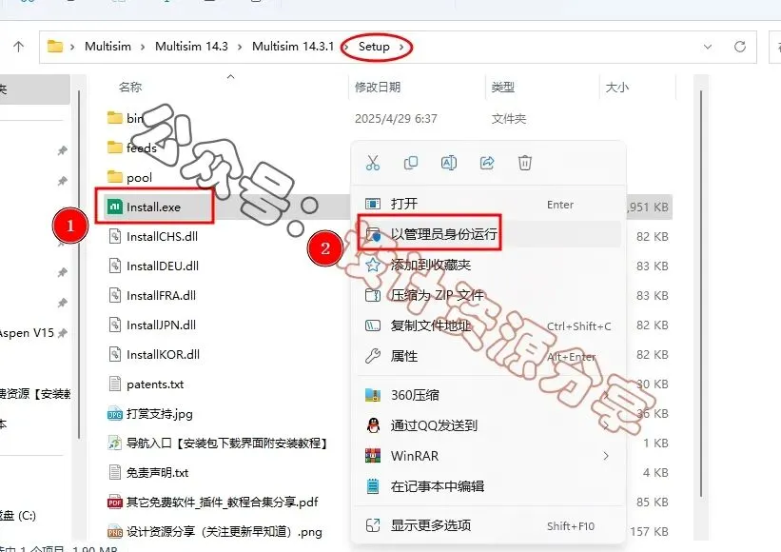Click the Delete trash icon
Screen dimensions: 781x552
[x=525, y=163]
